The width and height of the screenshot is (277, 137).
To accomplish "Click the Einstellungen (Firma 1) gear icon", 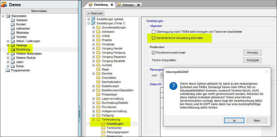I will pos(93,23).
